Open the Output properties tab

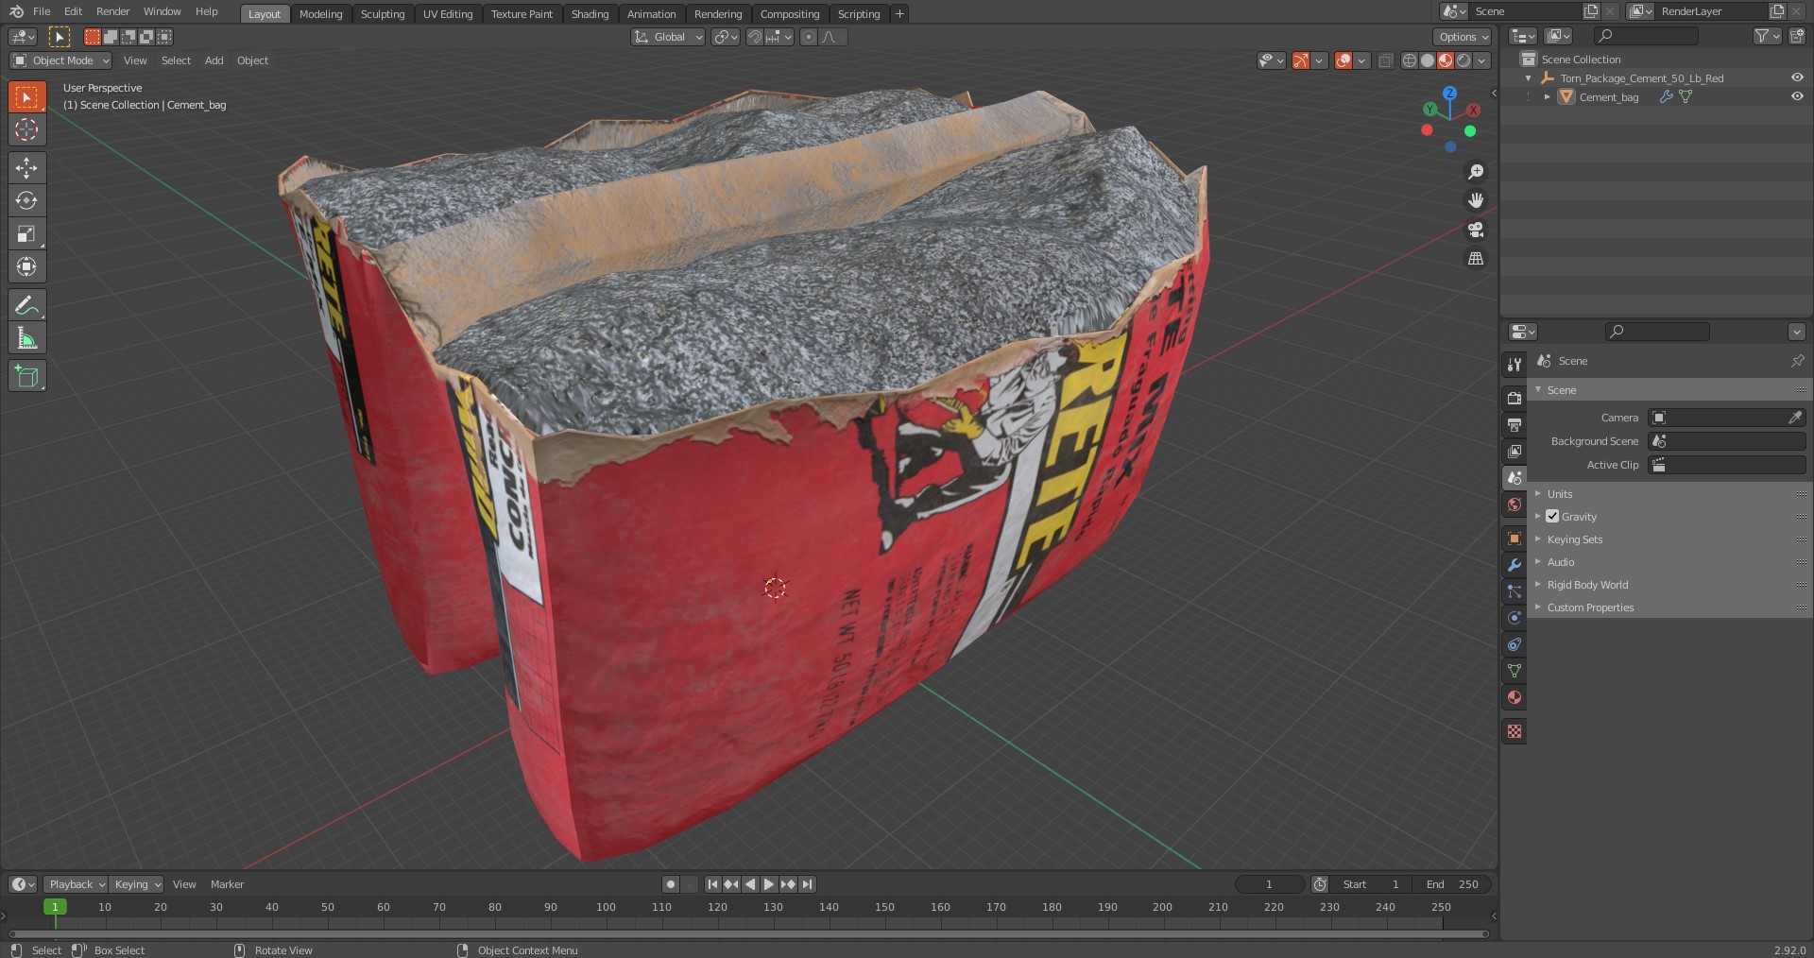pyautogui.click(x=1515, y=425)
